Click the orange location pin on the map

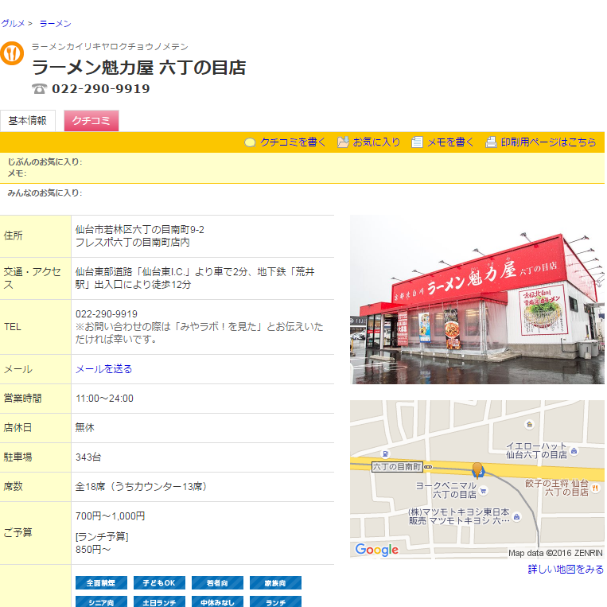pyautogui.click(x=477, y=469)
